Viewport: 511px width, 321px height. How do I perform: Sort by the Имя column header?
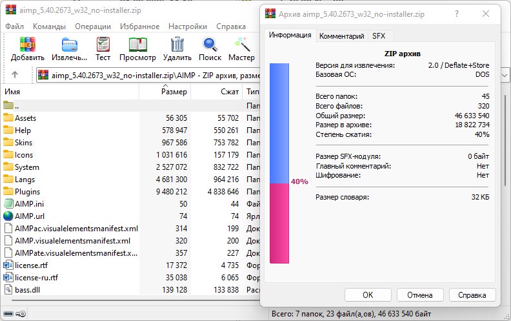point(70,92)
